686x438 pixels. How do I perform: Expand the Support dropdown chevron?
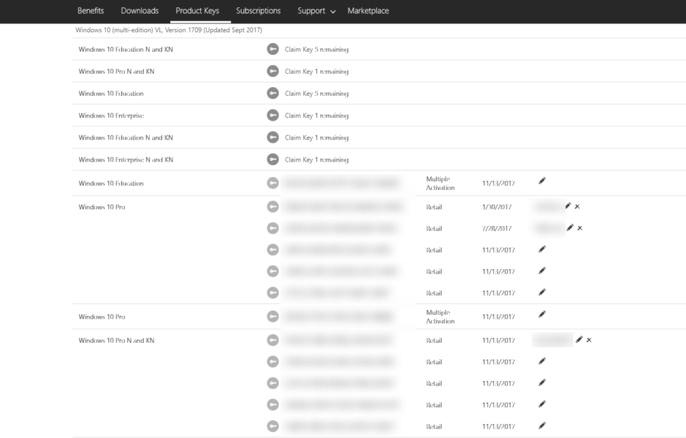(x=333, y=11)
